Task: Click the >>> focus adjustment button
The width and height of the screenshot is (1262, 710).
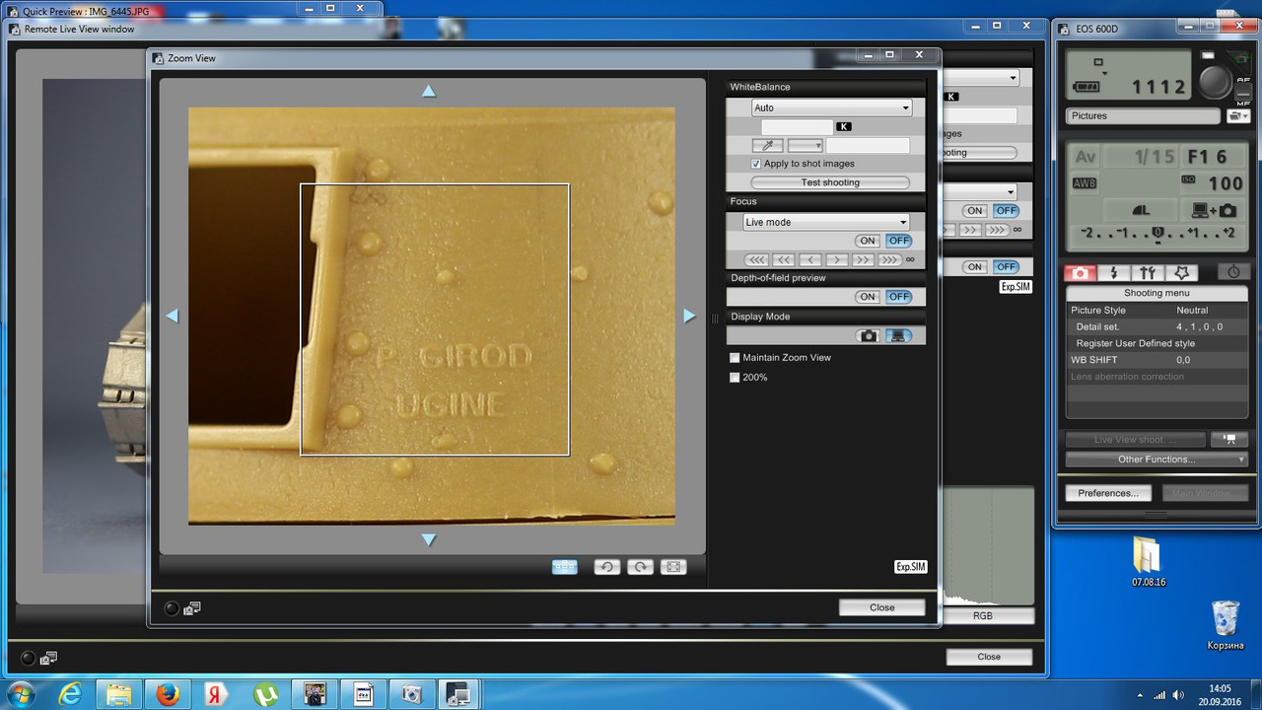Action: click(889, 259)
